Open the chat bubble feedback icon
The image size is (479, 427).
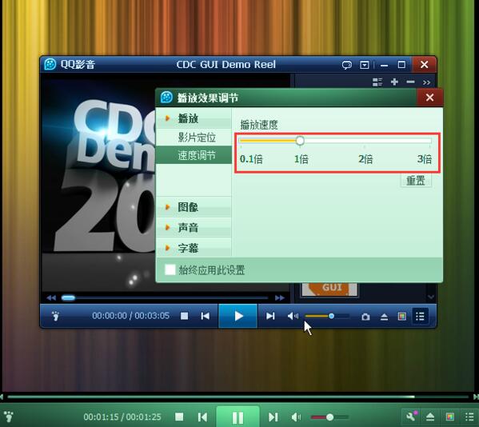click(347, 65)
